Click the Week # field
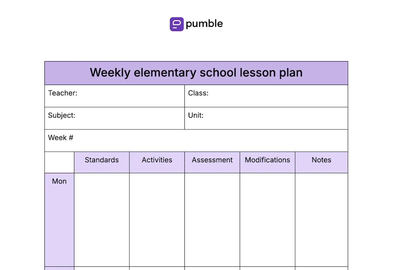 [196, 141]
